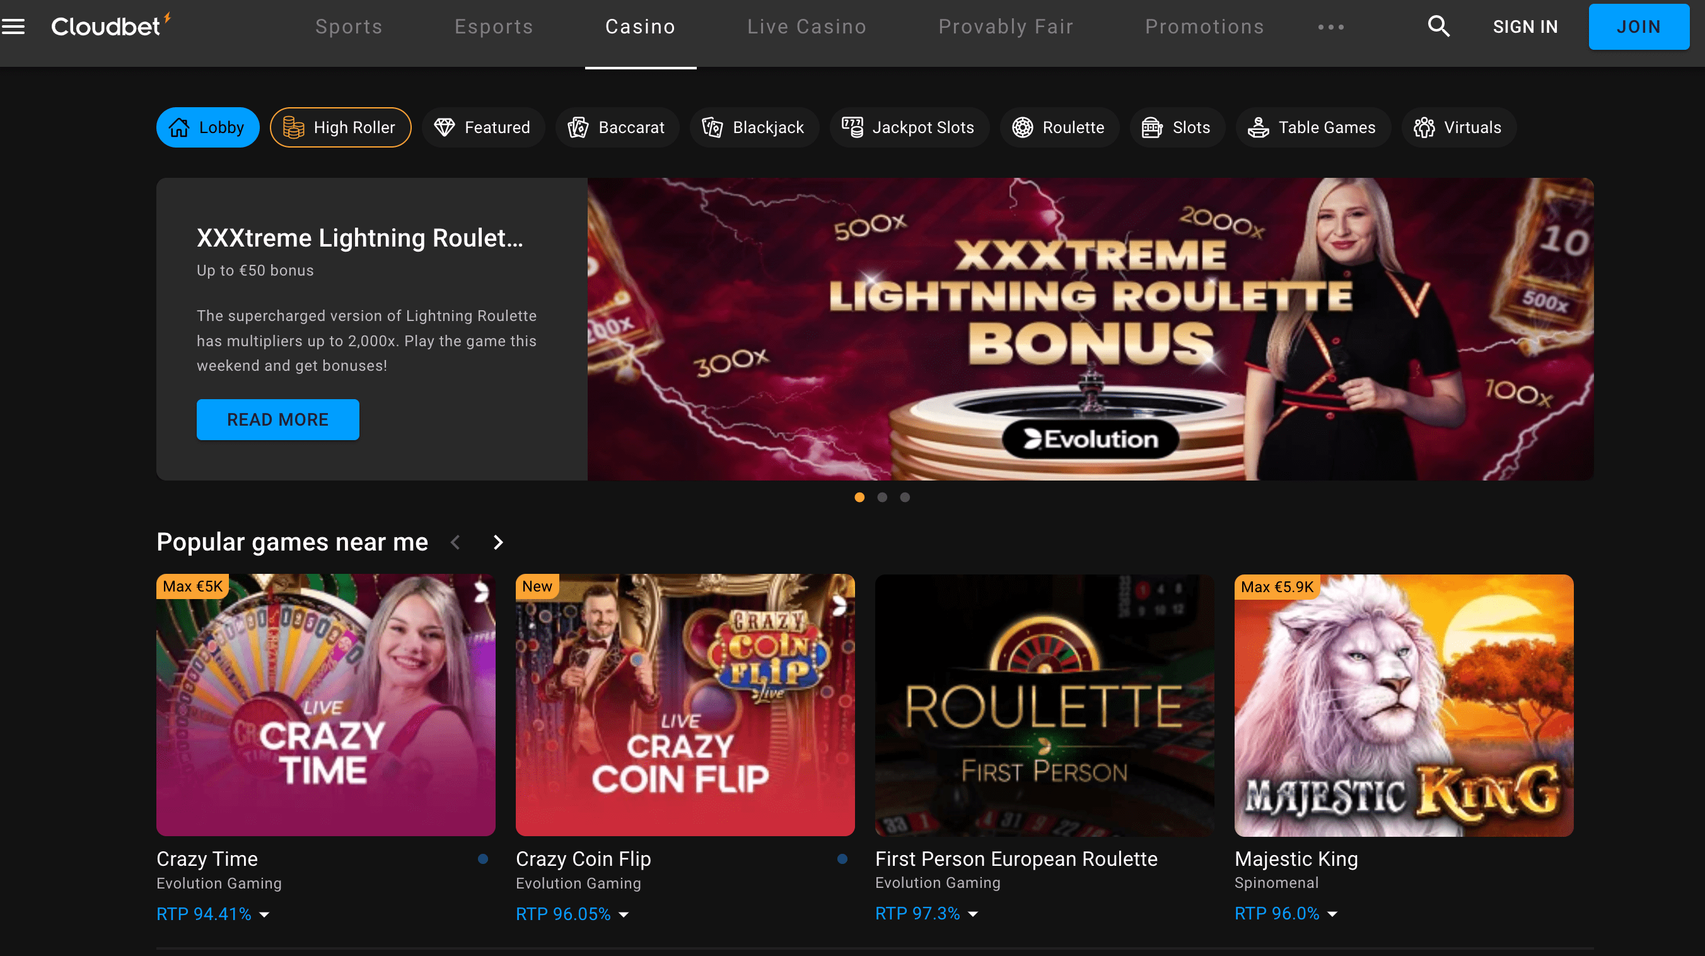The image size is (1705, 956).
Task: Select the Live Casino menu tab
Action: click(x=807, y=27)
